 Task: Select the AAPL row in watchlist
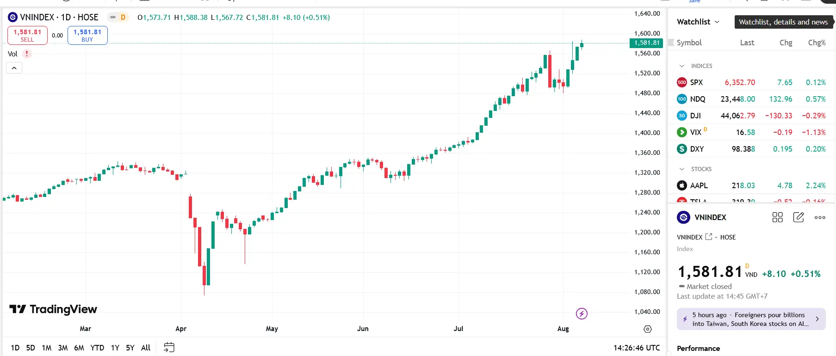coord(750,185)
